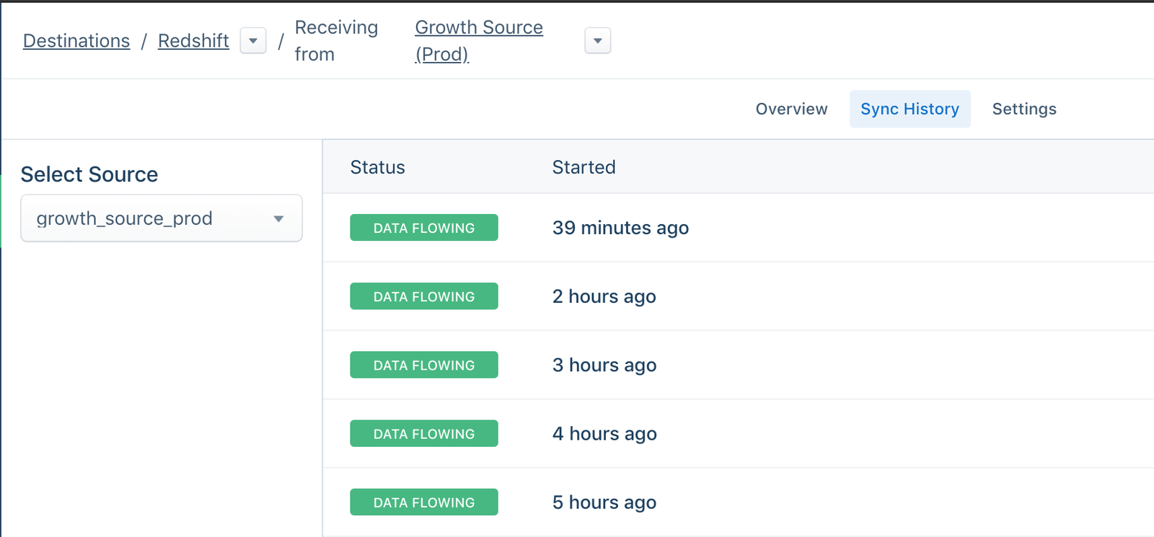
Task: Click the Started column header
Action: (x=583, y=167)
